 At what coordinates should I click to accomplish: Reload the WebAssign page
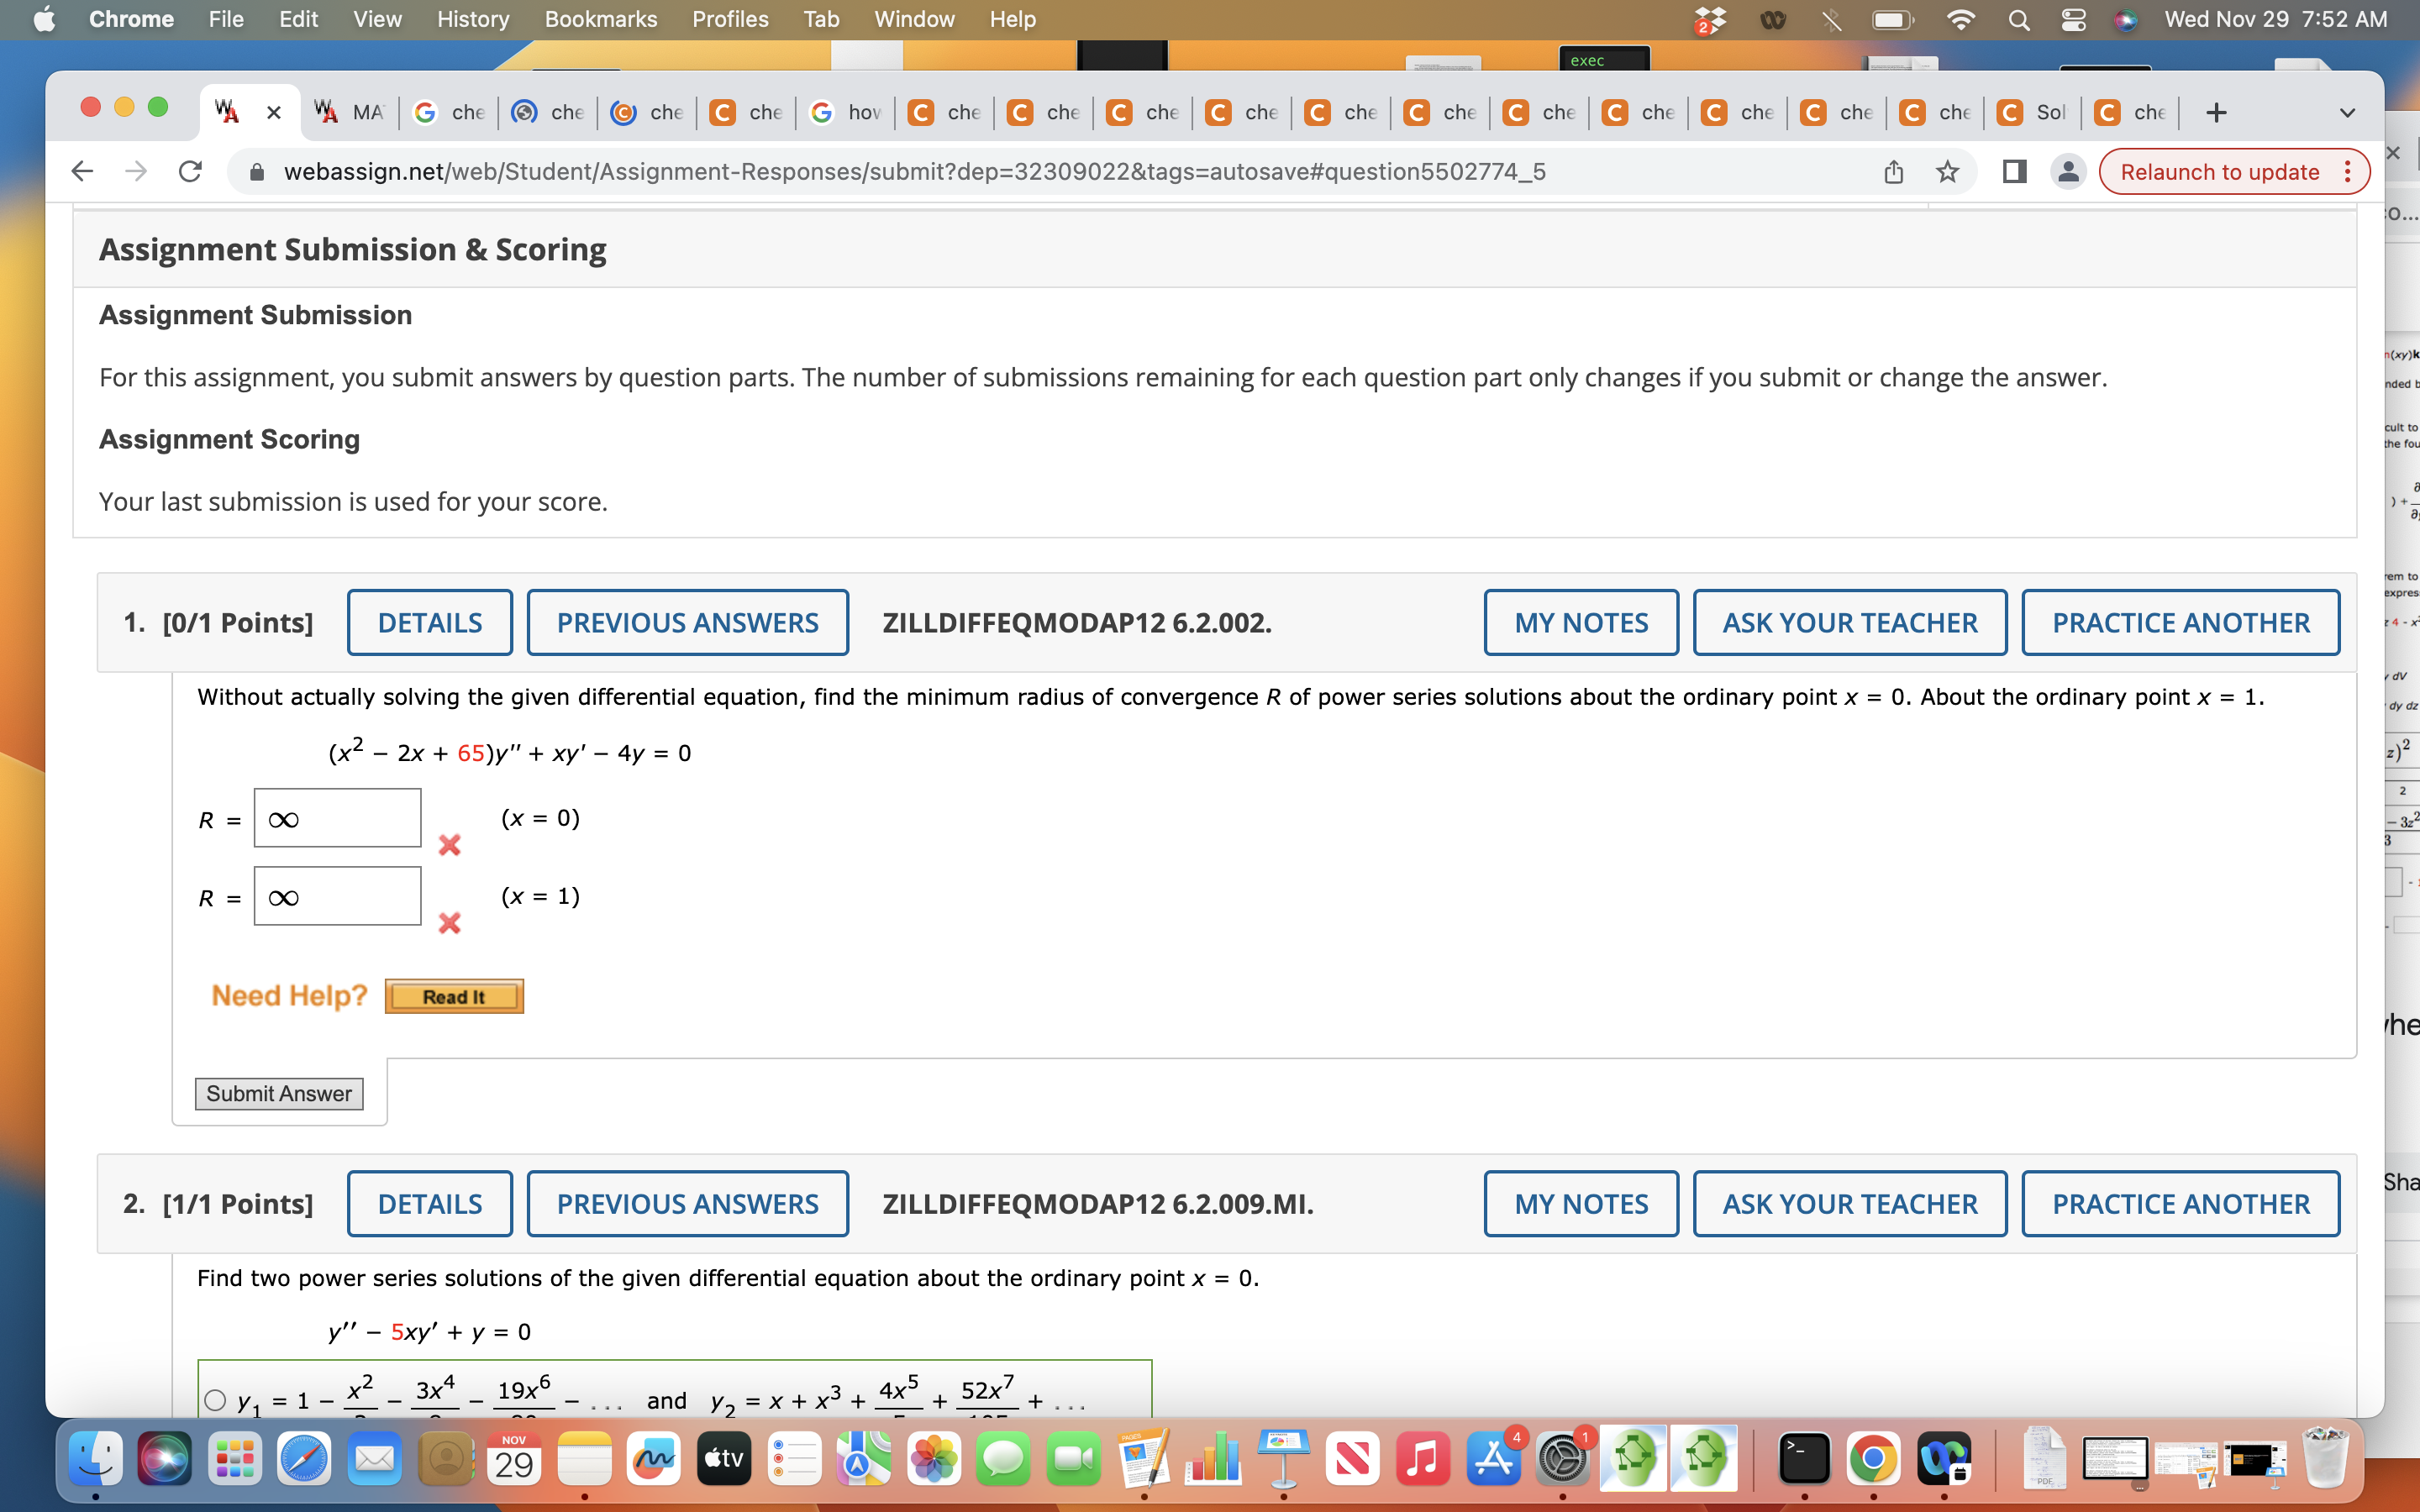pyautogui.click(x=191, y=170)
